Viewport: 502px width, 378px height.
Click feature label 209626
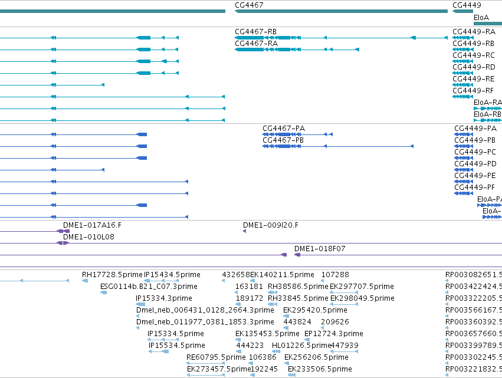(335, 322)
